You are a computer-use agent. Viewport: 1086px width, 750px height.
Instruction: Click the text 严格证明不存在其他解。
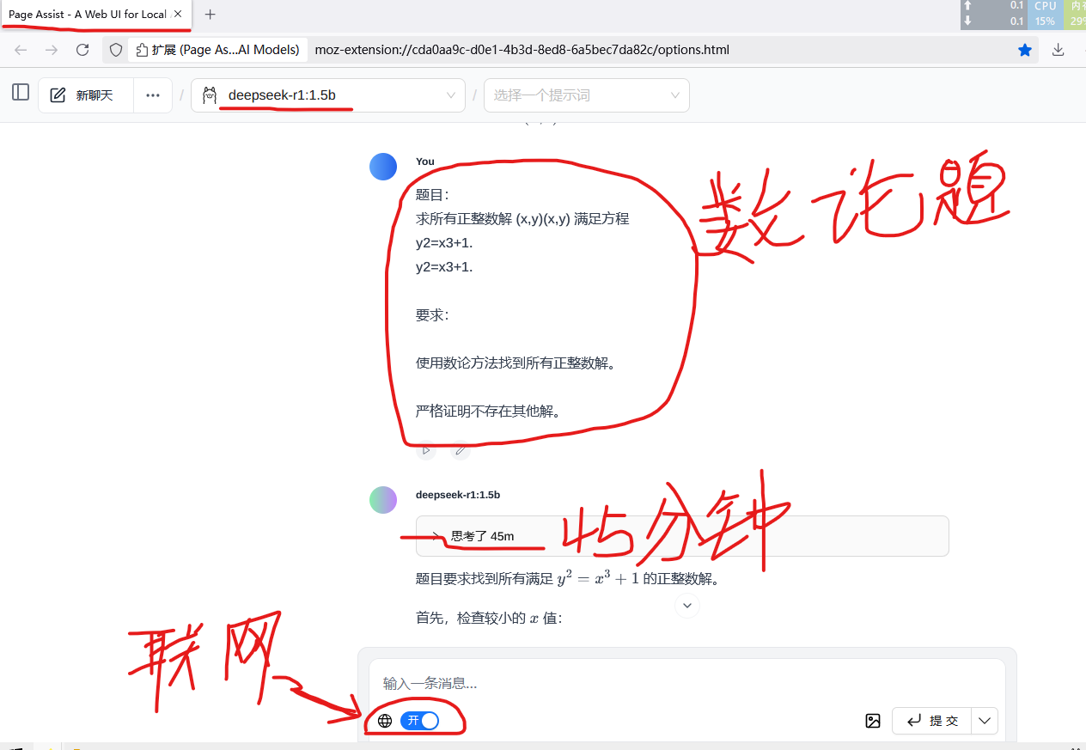(x=491, y=411)
